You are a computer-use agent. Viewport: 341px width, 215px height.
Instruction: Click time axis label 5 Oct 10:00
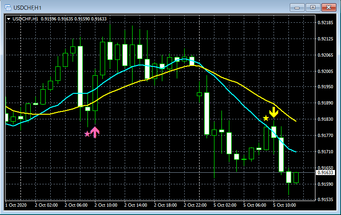click(285, 205)
